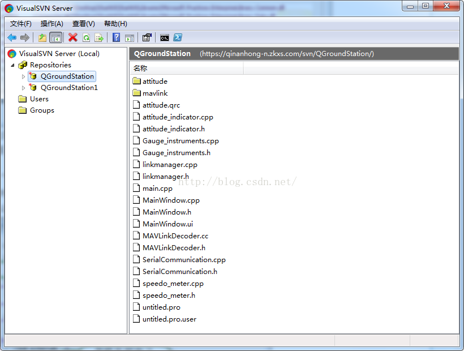The height and width of the screenshot is (351, 464).
Task: Click the VisualSVN Server (Local) root icon
Action: 12,54
